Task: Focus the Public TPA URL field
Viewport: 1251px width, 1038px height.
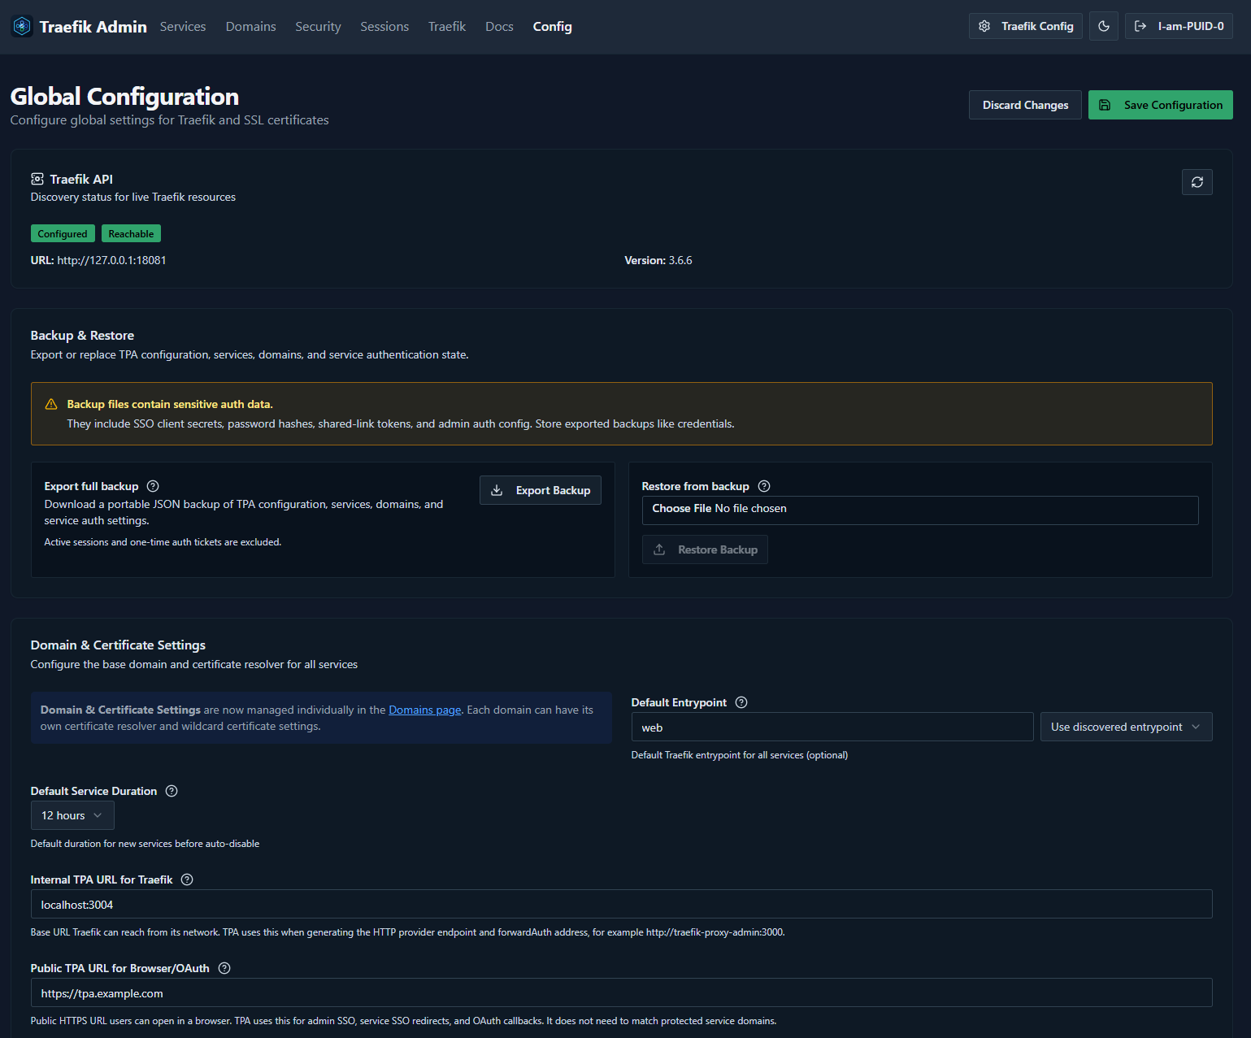Action: [622, 992]
